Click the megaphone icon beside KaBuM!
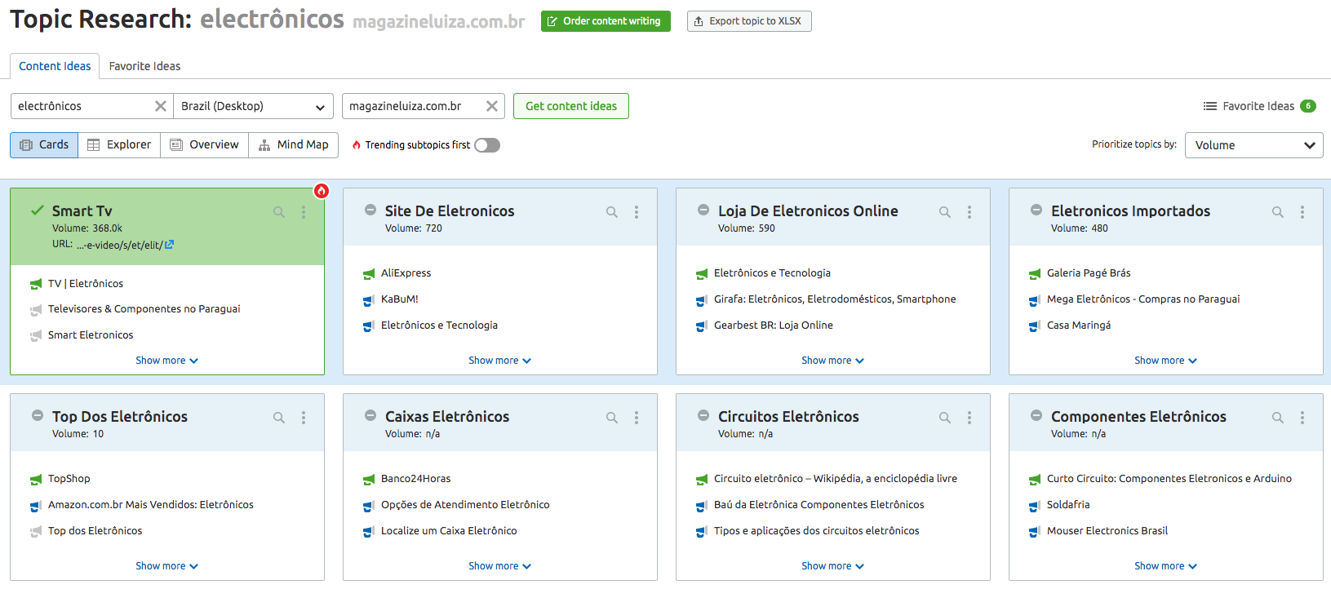1331x589 pixels. [x=369, y=300]
